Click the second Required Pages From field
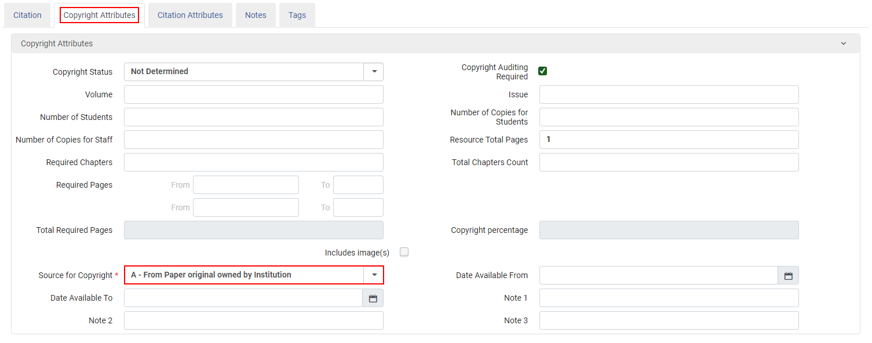This screenshot has width=872, height=343. (x=246, y=207)
